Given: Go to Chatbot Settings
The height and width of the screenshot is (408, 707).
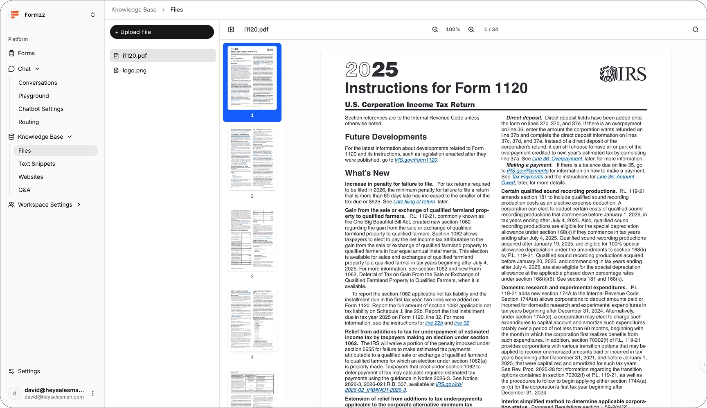Looking at the screenshot, I should 41,109.
